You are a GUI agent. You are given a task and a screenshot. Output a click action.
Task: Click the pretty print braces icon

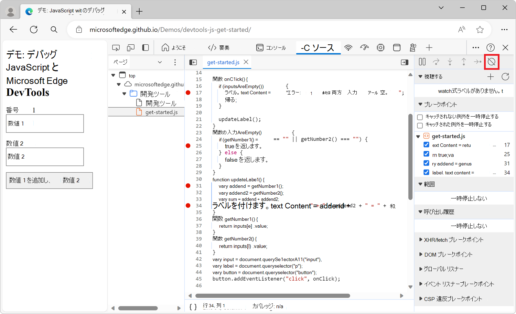tap(193, 306)
